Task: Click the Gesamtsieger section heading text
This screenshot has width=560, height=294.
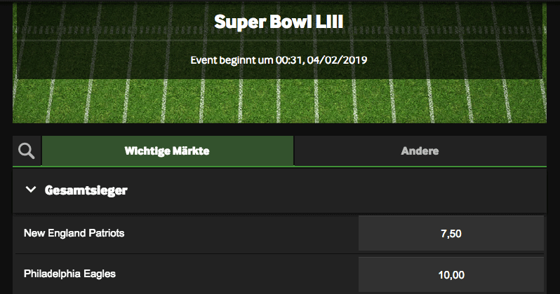Action: click(x=86, y=190)
